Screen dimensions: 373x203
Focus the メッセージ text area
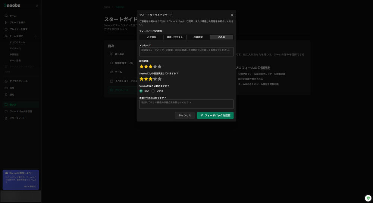pyautogui.click(x=186, y=52)
